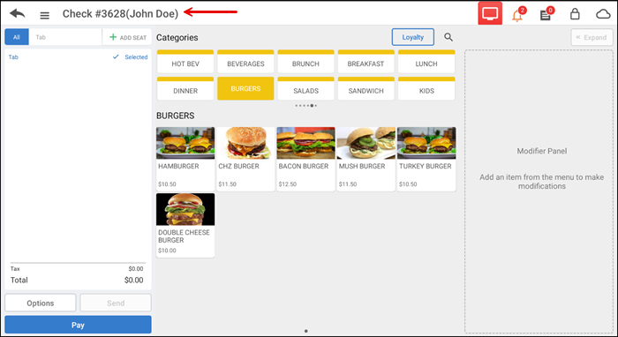This screenshot has width=618, height=337.
Task: Add CHZ BURGER item to check
Action: [x=245, y=159]
